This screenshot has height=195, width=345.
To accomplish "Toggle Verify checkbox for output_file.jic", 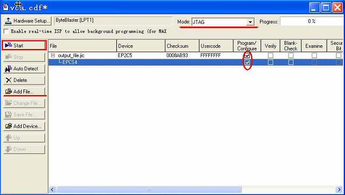I will coord(271,55).
